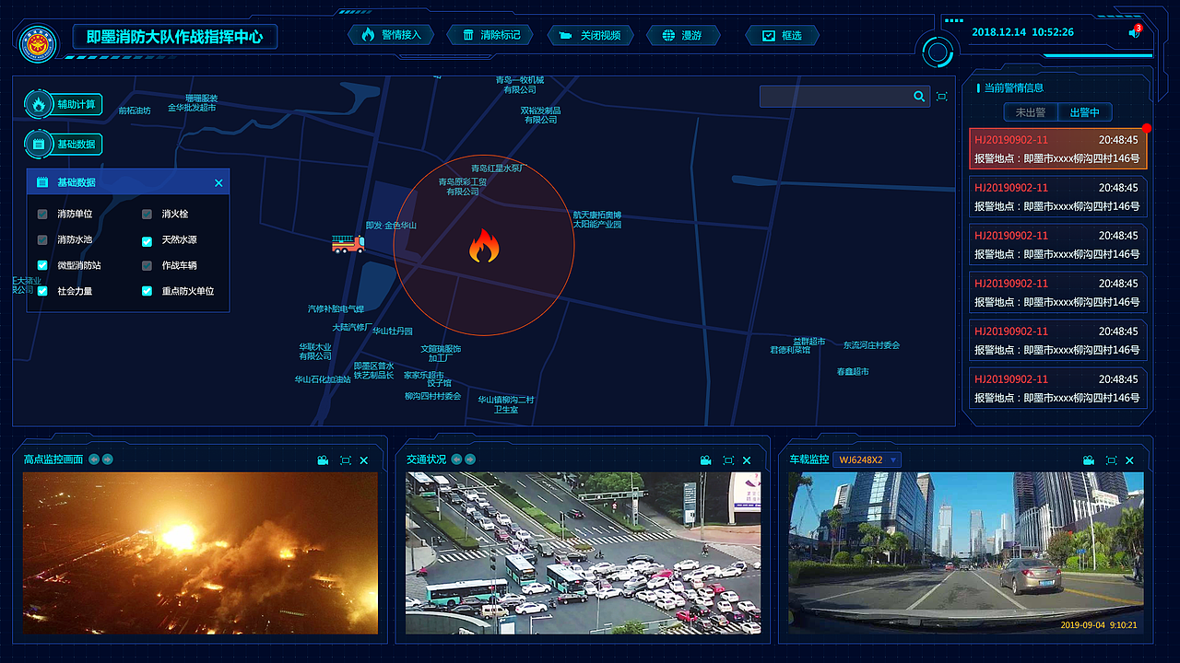Click map label 华山牡丹园
Image resolution: width=1180 pixels, height=663 pixels.
point(393,331)
